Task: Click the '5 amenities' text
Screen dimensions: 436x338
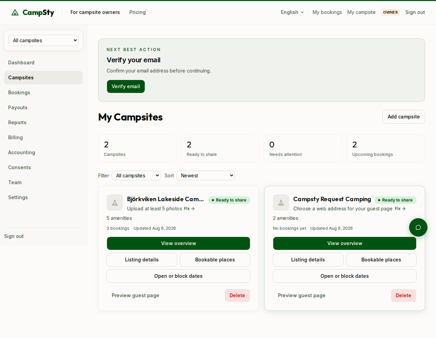Action: (119, 218)
